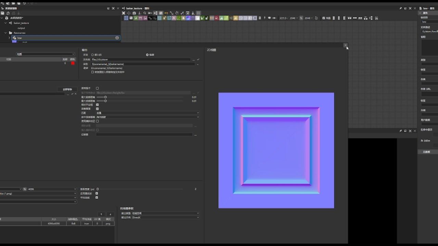
Task: Toggle the 应用漫反射 (apply diffusion) checkbox
Action: click(x=97, y=193)
